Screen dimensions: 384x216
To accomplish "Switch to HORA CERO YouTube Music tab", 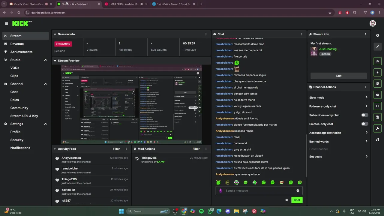I will 126,4.
